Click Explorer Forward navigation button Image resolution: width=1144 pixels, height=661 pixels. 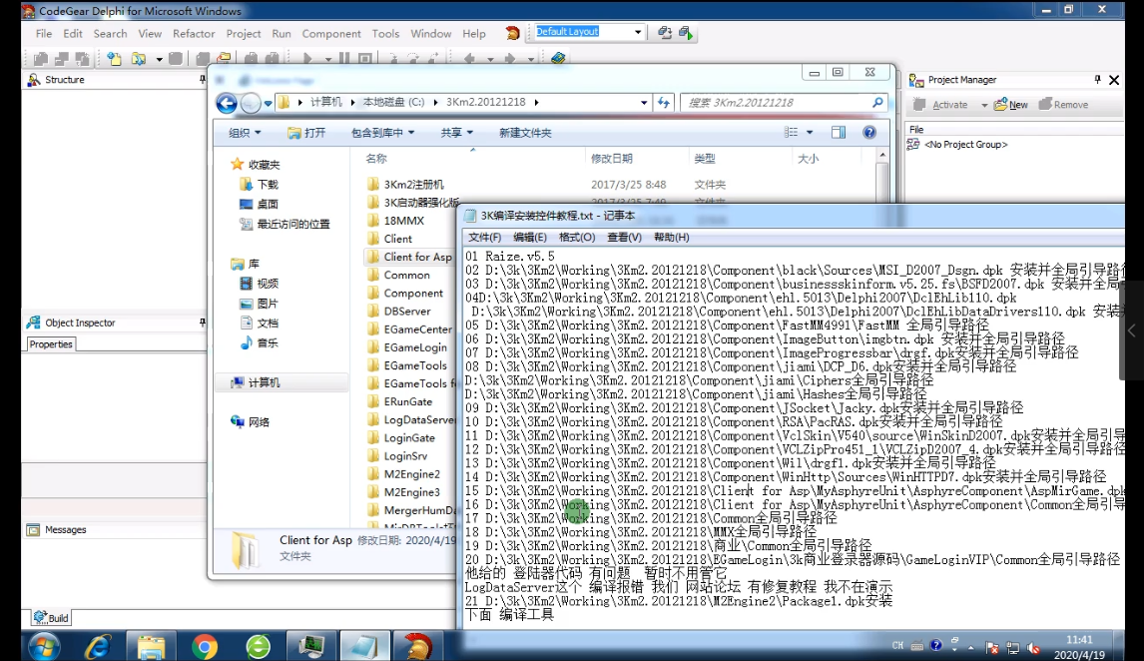tap(251, 103)
